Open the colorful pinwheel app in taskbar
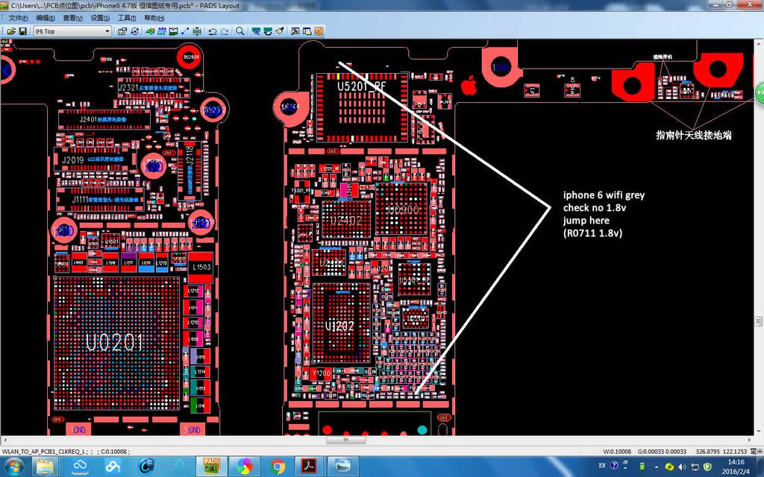764x477 pixels. pyautogui.click(x=245, y=467)
